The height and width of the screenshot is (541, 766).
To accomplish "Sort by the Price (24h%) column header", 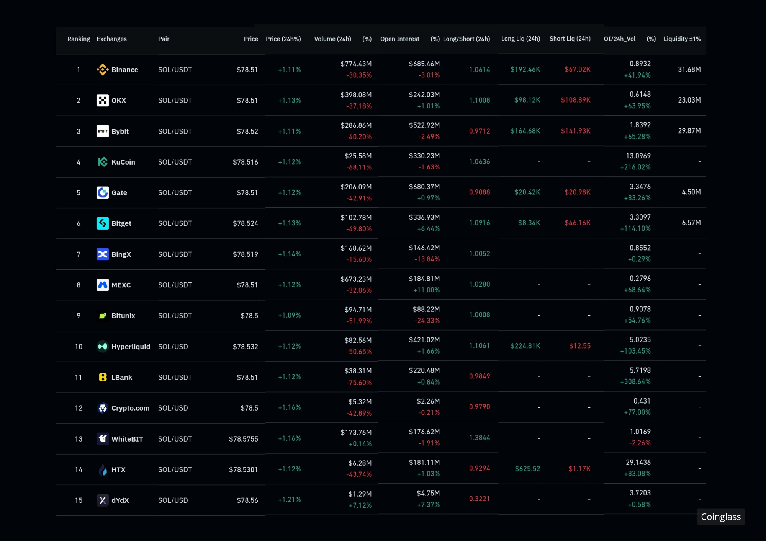I will click(x=283, y=39).
